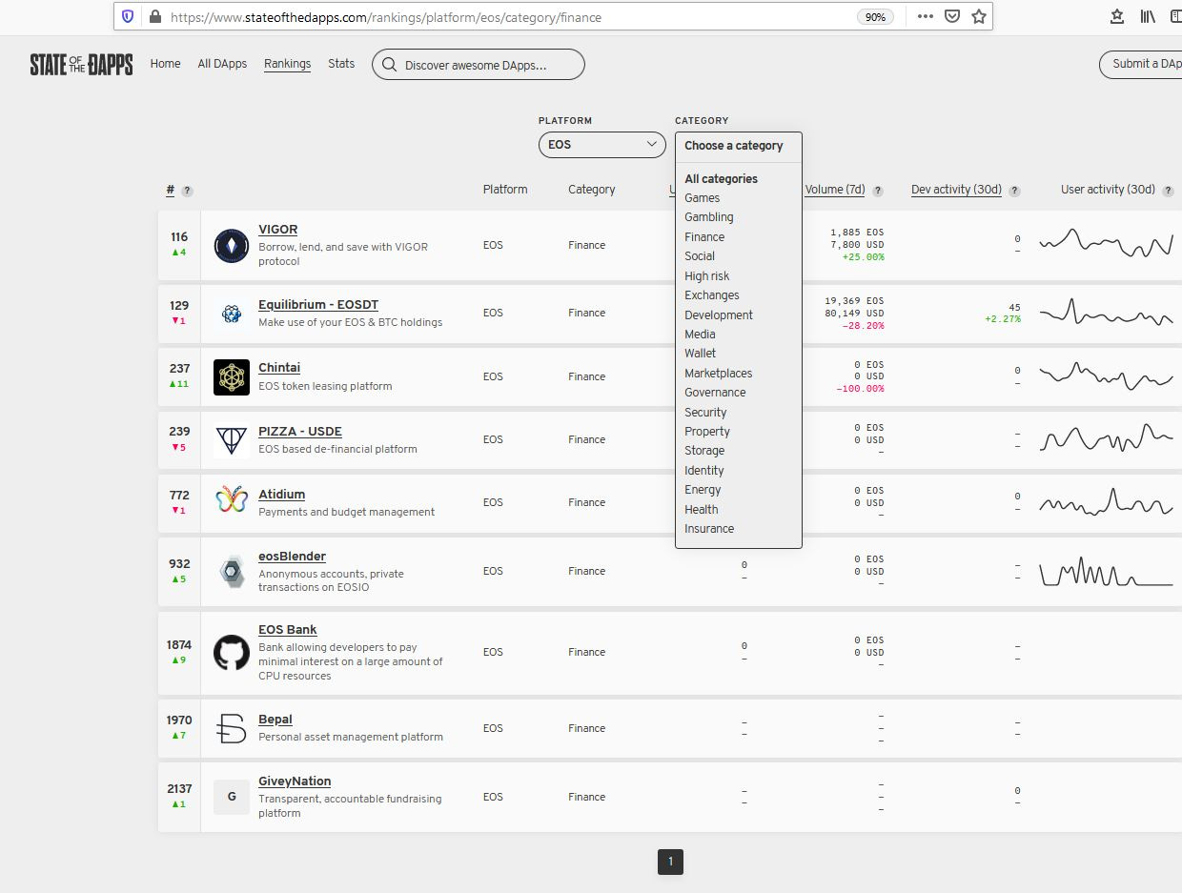The height and width of the screenshot is (893, 1182).
Task: Click the help icon beside Volume (7d)
Action: 877,191
